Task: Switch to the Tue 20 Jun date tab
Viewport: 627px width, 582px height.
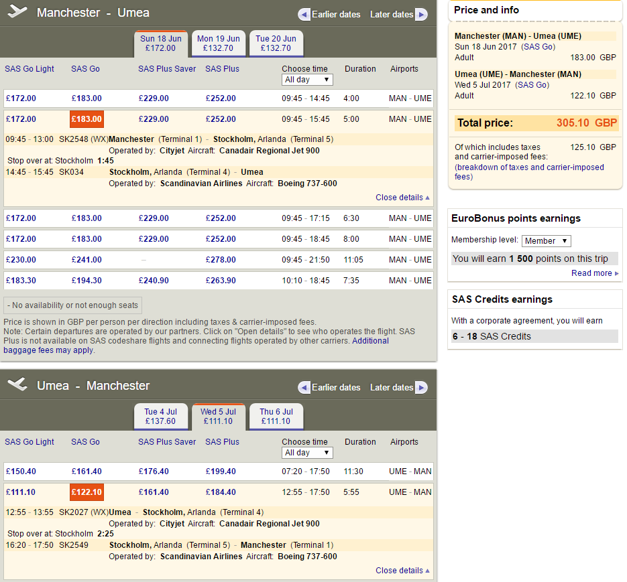Action: click(276, 44)
